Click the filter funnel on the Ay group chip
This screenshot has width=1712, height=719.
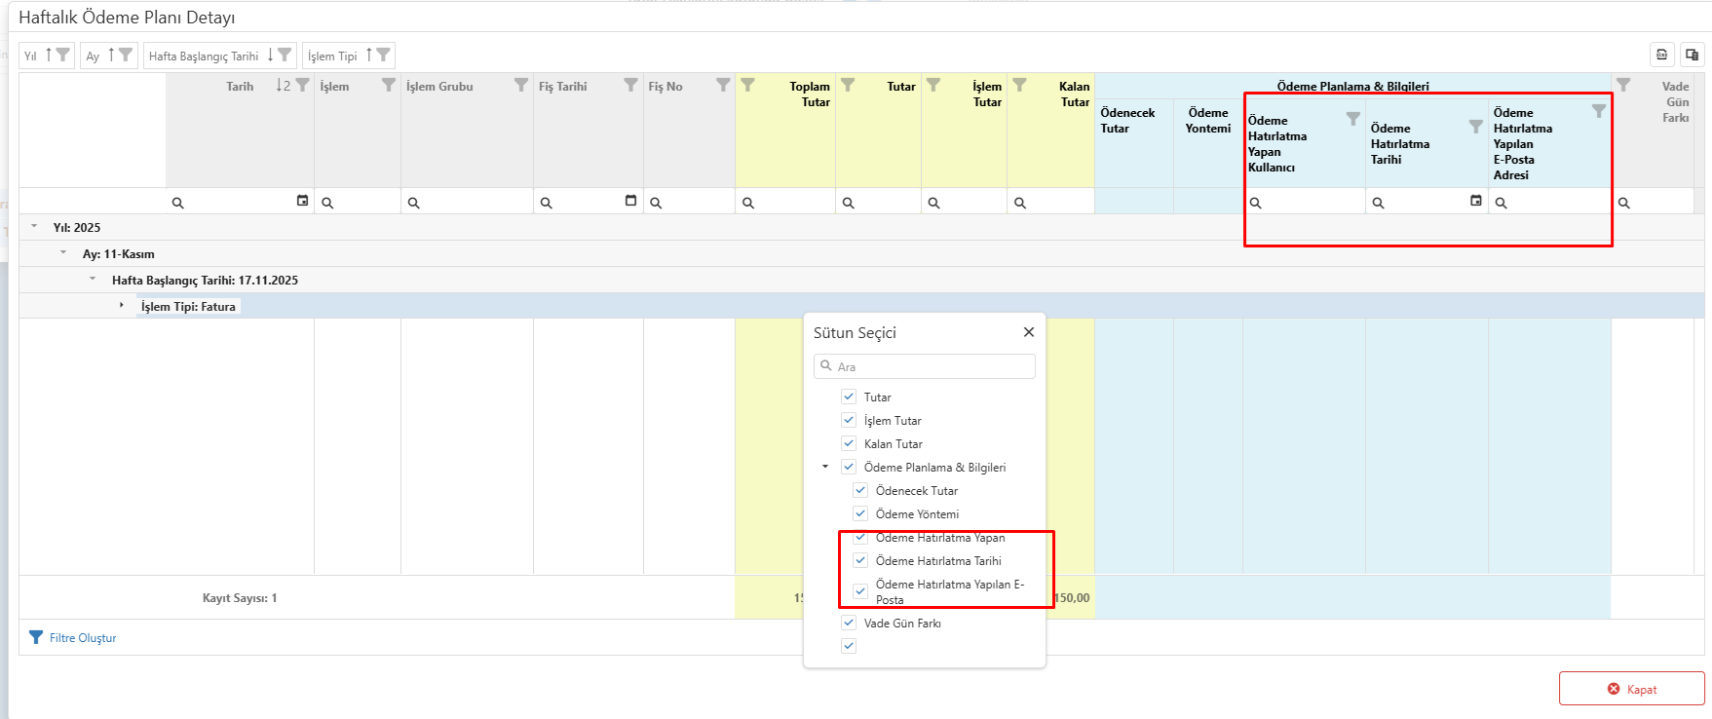click(x=126, y=55)
